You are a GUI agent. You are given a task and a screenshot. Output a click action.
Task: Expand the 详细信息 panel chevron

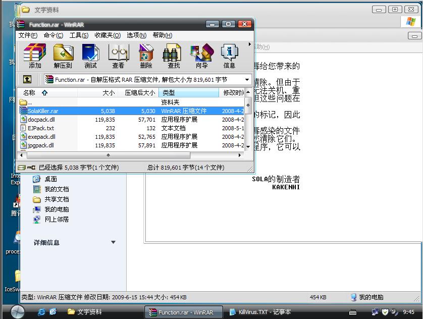click(x=113, y=242)
